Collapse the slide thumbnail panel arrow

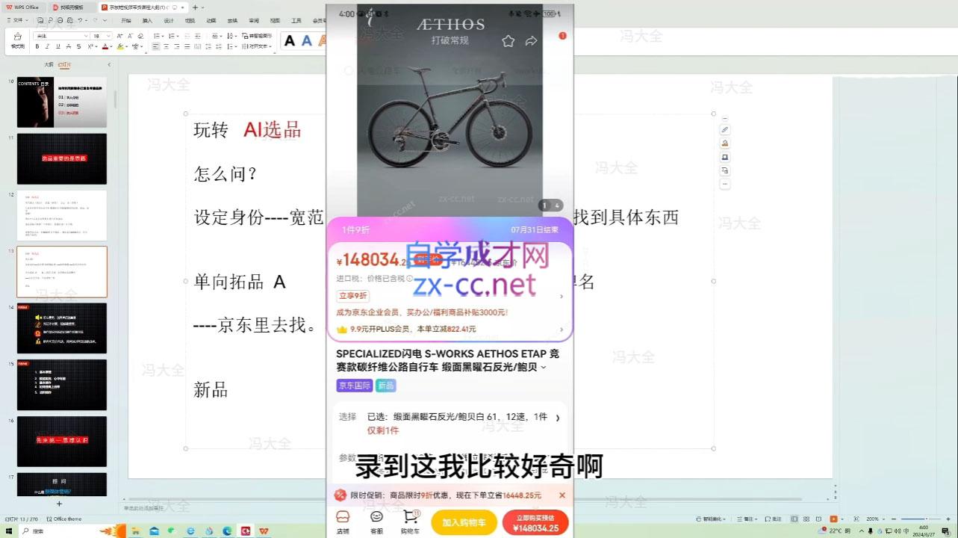(x=110, y=65)
